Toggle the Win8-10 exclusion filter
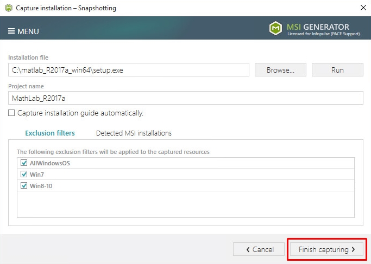 pyautogui.click(x=24, y=185)
